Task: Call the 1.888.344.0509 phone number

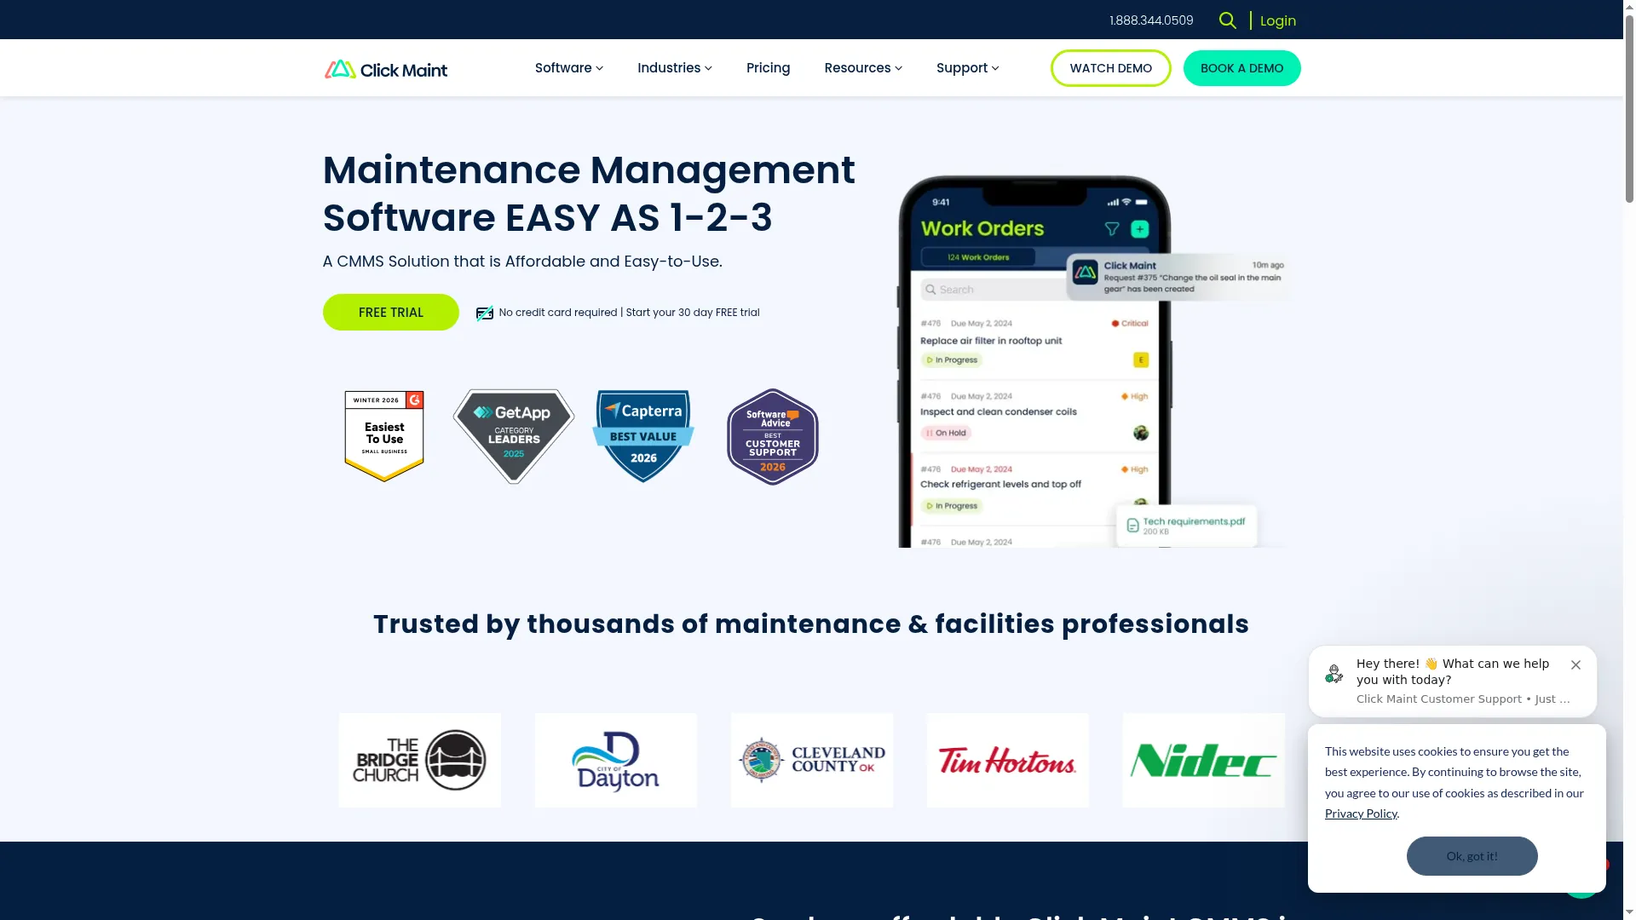Action: (1151, 20)
